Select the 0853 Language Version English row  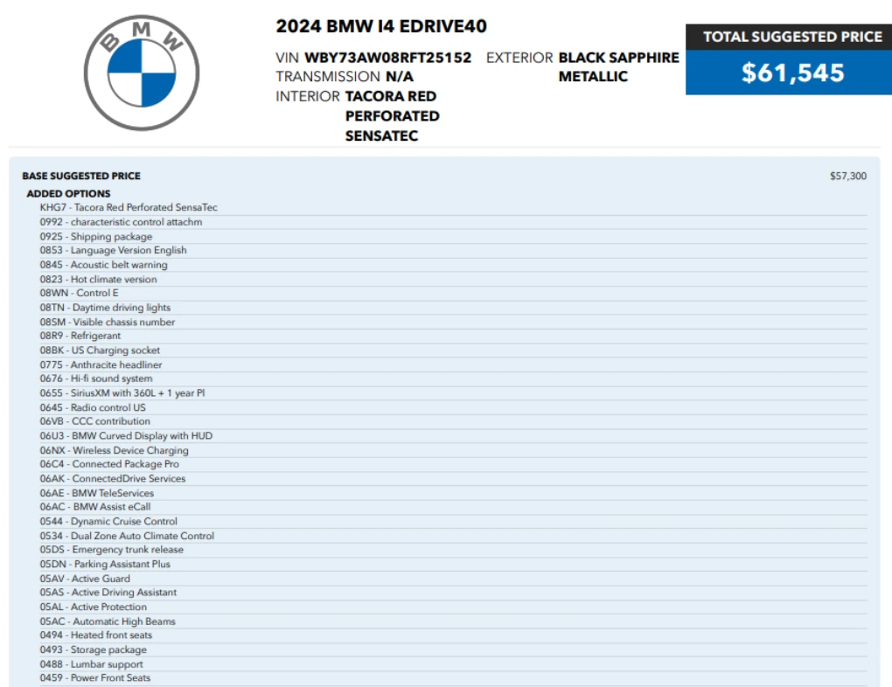pos(453,250)
